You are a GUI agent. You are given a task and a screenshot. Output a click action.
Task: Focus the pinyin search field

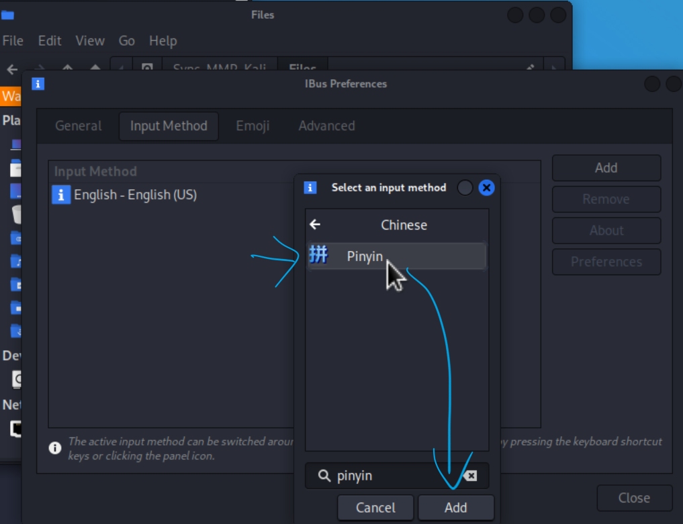(397, 476)
